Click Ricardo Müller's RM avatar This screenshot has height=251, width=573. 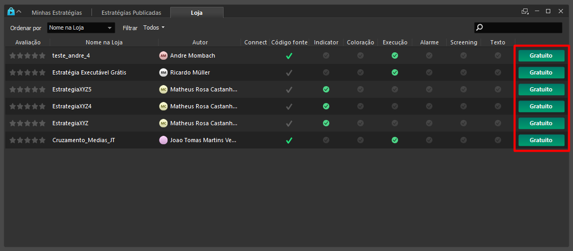click(x=163, y=72)
